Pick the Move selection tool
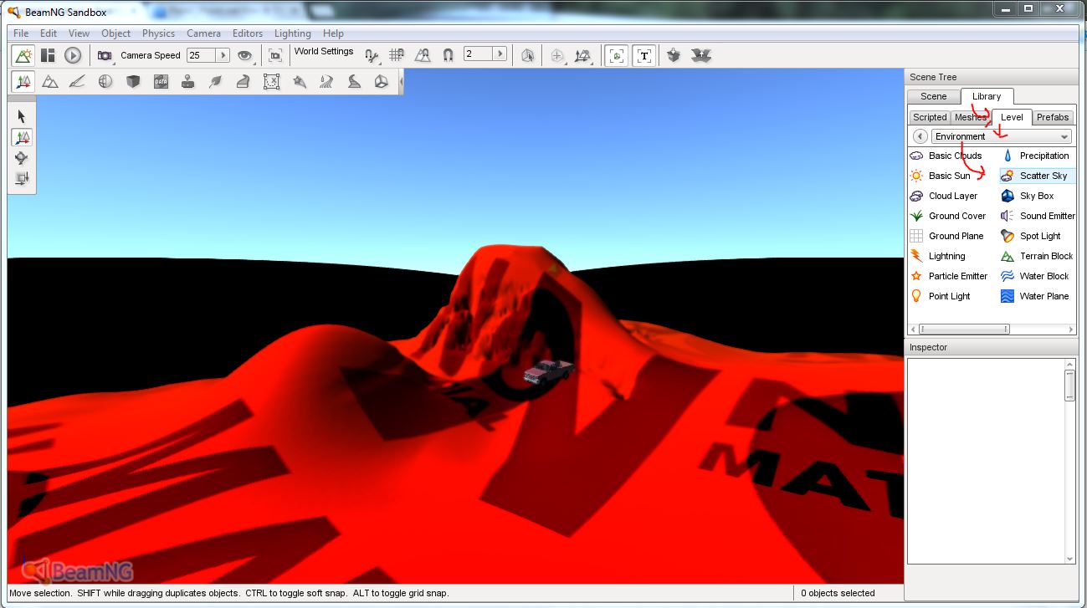The height and width of the screenshot is (608, 1087). [x=22, y=137]
